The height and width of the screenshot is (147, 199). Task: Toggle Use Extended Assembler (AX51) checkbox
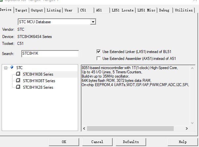(99, 58)
